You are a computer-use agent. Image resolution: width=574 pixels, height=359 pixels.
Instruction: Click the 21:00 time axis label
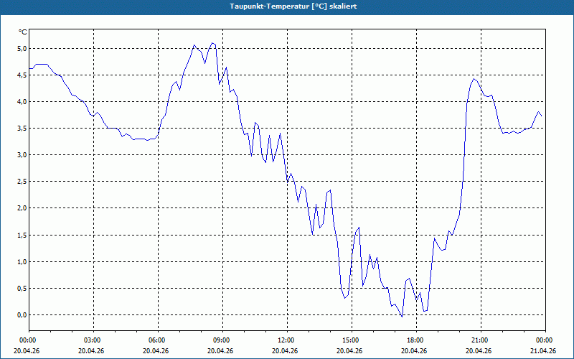click(x=481, y=340)
